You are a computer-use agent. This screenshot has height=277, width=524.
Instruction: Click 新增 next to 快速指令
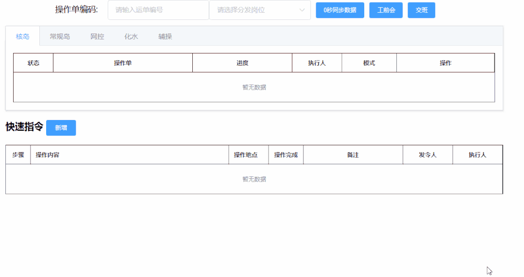61,128
